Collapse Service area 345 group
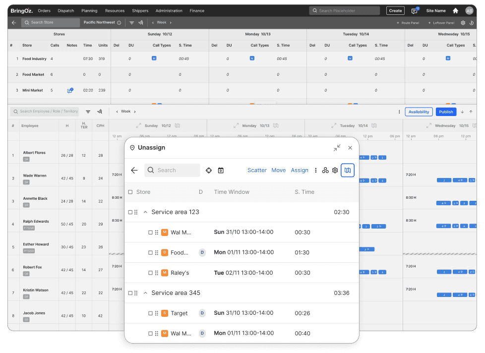The height and width of the screenshot is (353, 485). click(145, 293)
